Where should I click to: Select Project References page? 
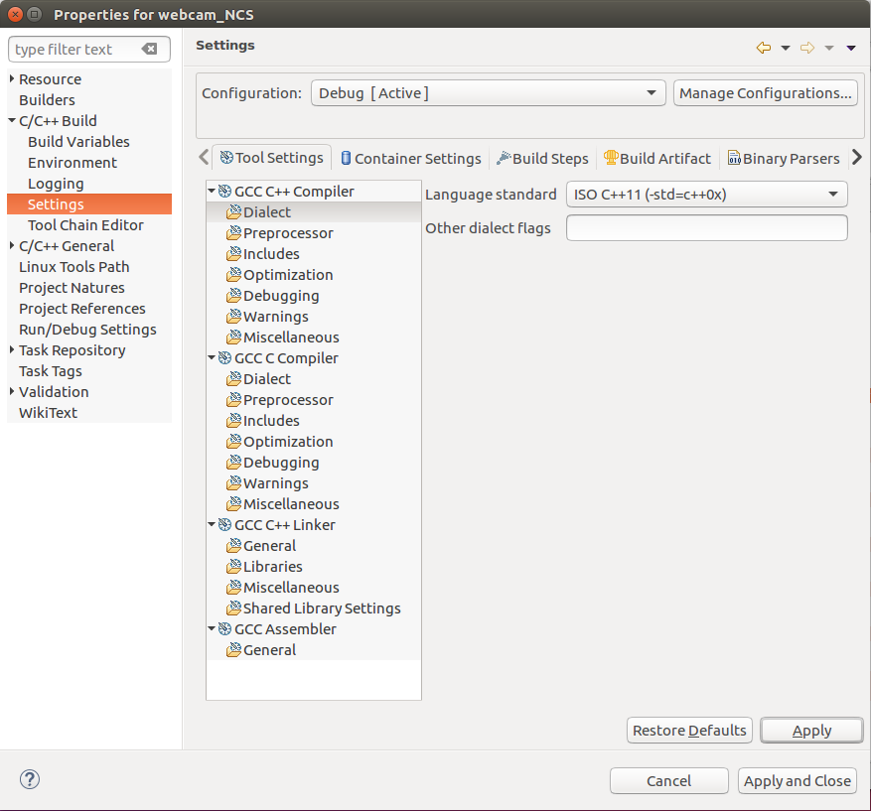pyautogui.click(x=81, y=308)
